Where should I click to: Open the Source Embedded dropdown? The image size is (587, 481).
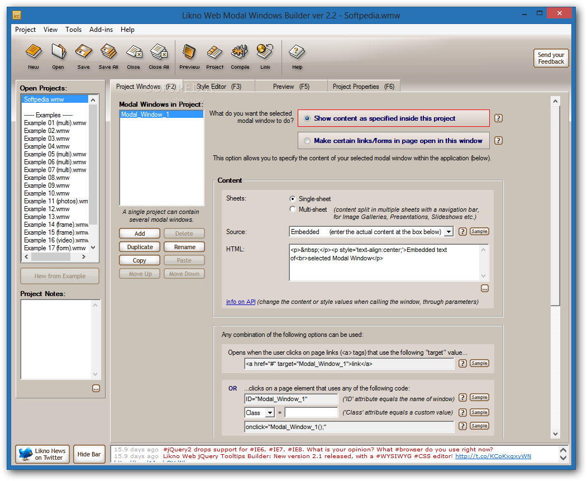[448, 232]
